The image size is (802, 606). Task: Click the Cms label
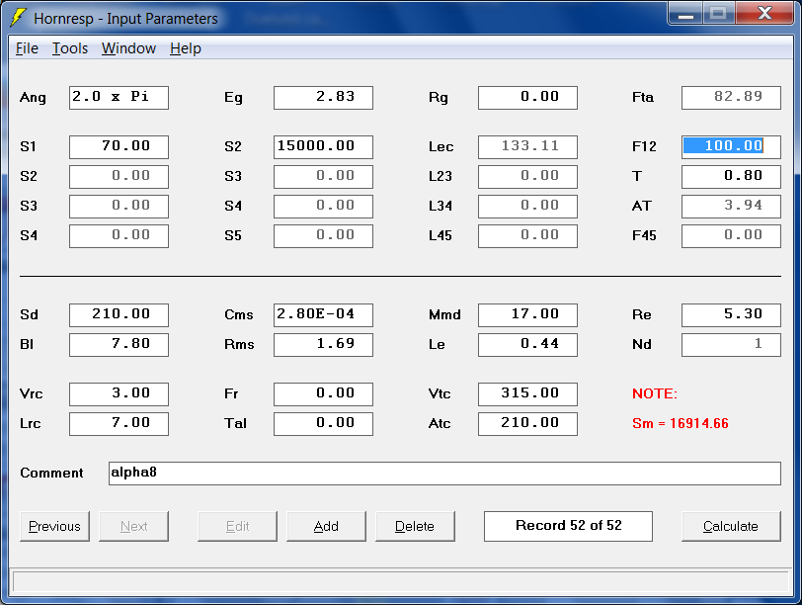pyautogui.click(x=238, y=314)
